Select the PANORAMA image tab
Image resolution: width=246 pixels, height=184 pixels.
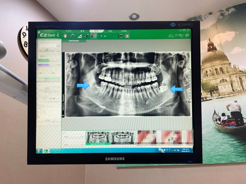coord(74,41)
